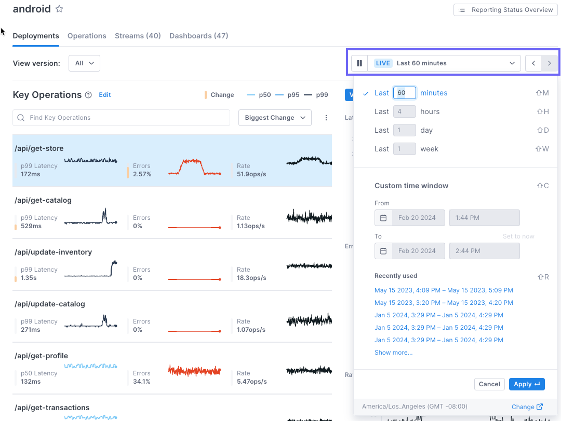
Task: Select the /api/update-catalog operation
Action: click(172, 316)
